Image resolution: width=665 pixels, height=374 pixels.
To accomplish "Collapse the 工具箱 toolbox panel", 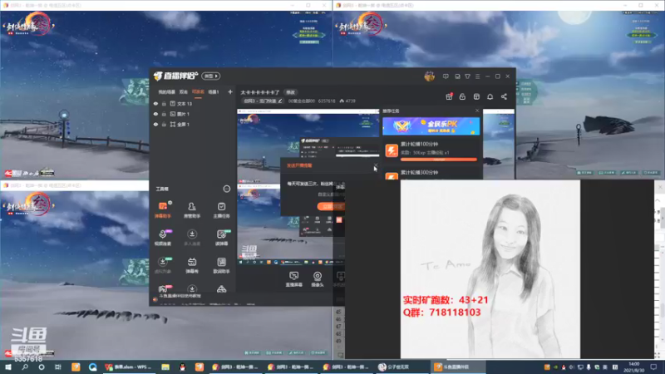I will click(226, 189).
